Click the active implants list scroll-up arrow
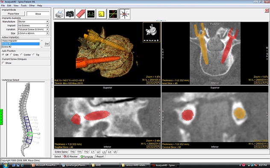Screen dimensions: 270x168 click(x=41, y=40)
